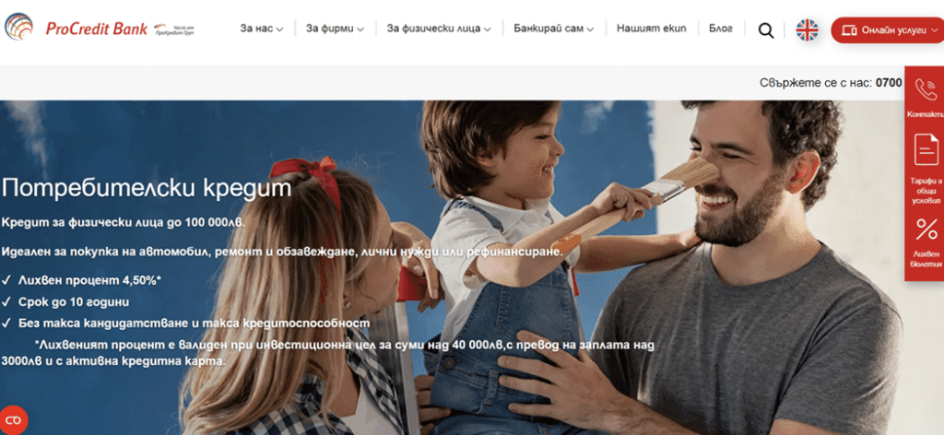Image resolution: width=944 pixels, height=435 pixels.
Task: Expand the За нас dropdown menu
Action: point(261,29)
